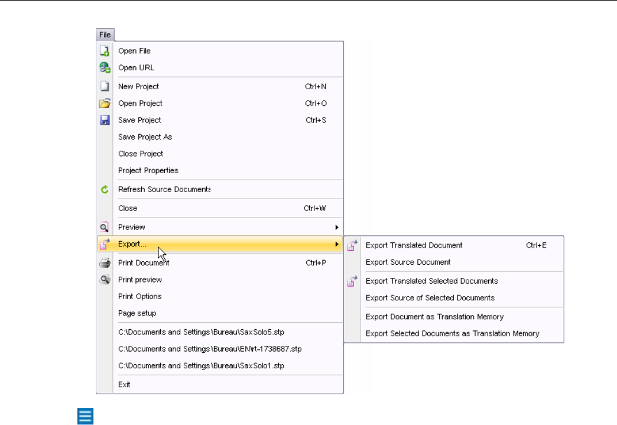Screen dimensions: 617x425
Task: Click the blue hamburger menu icon
Action: coord(85,416)
